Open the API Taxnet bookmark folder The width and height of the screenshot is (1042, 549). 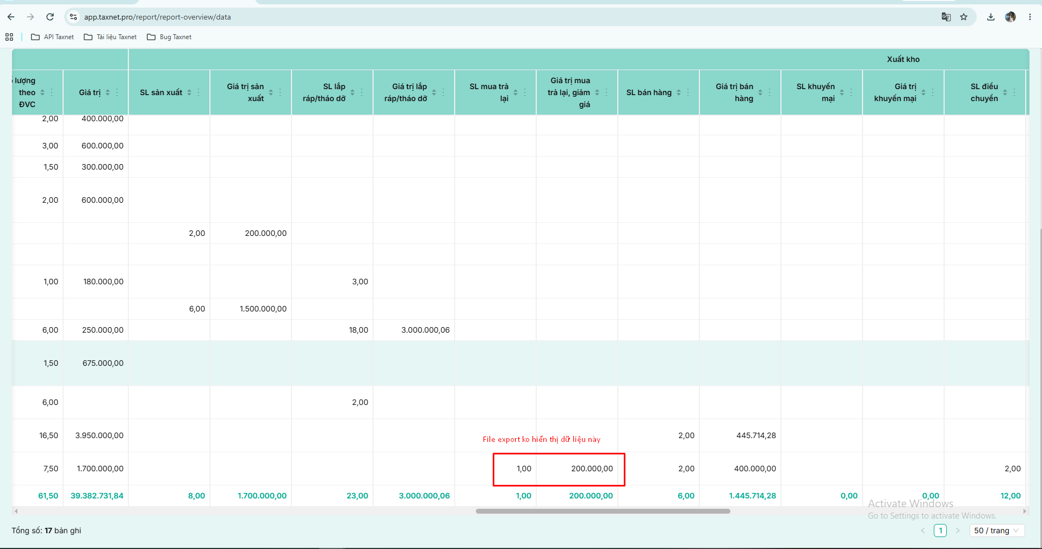(x=53, y=37)
